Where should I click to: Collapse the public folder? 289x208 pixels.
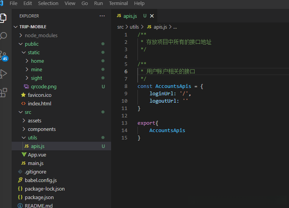click(31, 44)
